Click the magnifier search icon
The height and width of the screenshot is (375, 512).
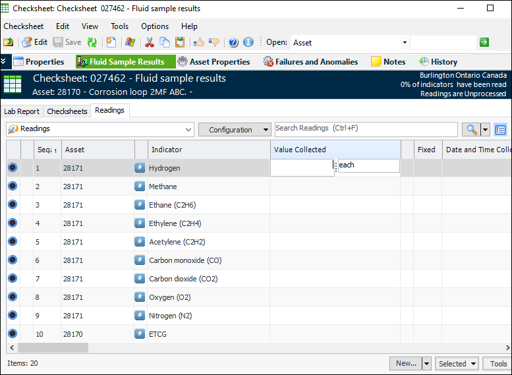click(x=471, y=130)
